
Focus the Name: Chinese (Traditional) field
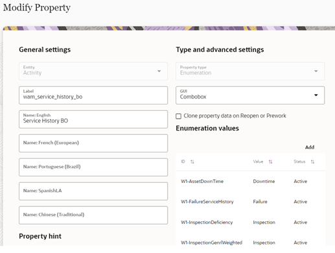coord(93,215)
